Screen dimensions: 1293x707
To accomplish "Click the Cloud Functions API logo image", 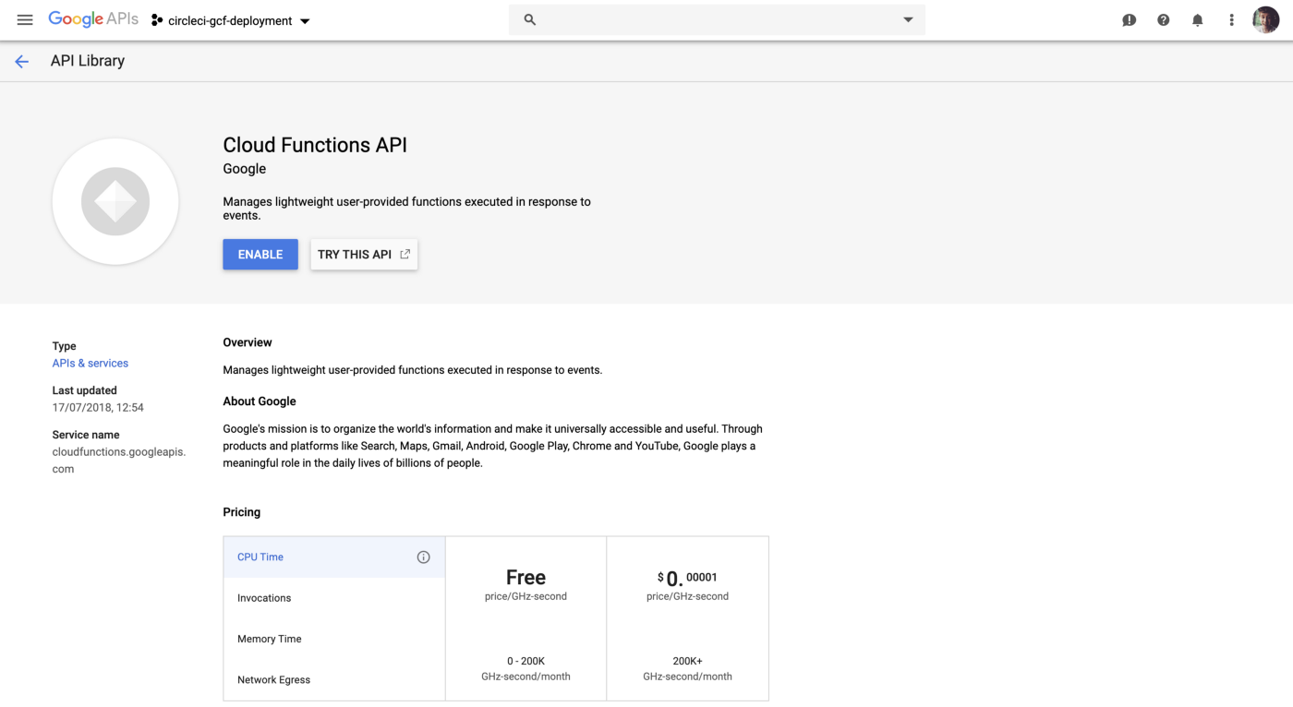I will (115, 201).
